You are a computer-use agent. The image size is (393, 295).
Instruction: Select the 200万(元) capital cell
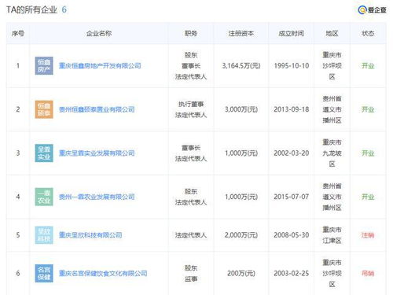[x=241, y=273]
